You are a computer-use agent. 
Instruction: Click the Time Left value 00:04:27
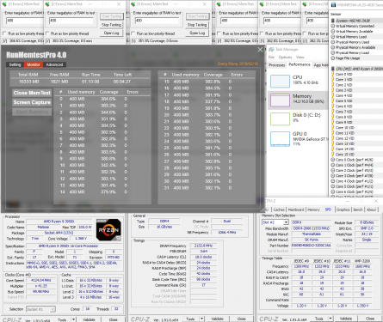pos(122,82)
